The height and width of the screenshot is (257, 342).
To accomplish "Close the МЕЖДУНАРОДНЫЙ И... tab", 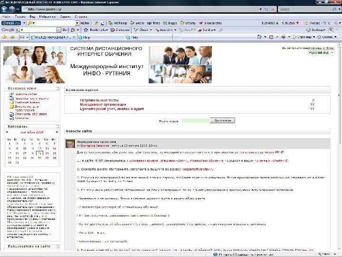I will (x=74, y=38).
